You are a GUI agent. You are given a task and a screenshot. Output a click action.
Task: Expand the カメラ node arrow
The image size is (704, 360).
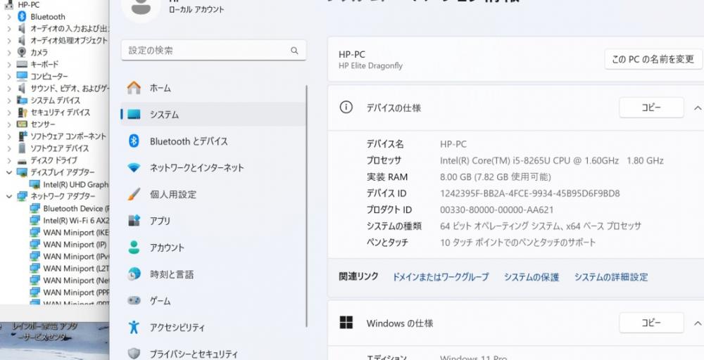[x=9, y=53]
